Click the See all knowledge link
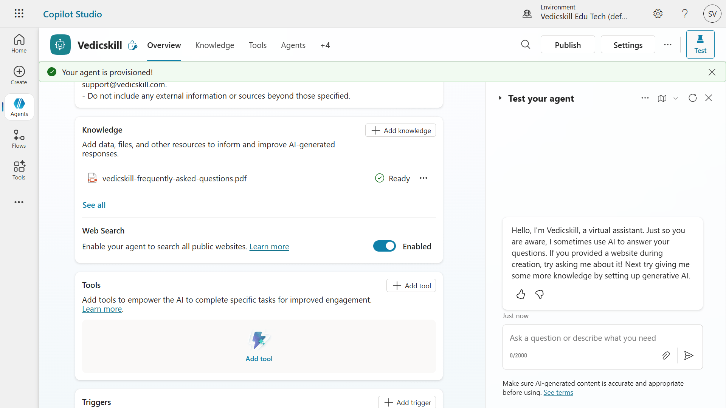Screen dimensions: 726x408 [94, 205]
